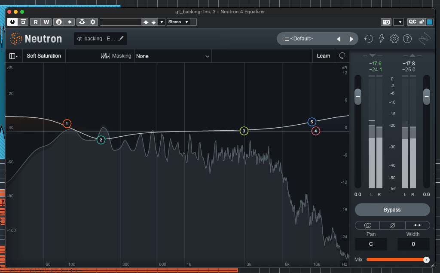The image size is (440, 273).
Task: Edit the gt_backing instance name pencil icon
Action: tap(121, 39)
